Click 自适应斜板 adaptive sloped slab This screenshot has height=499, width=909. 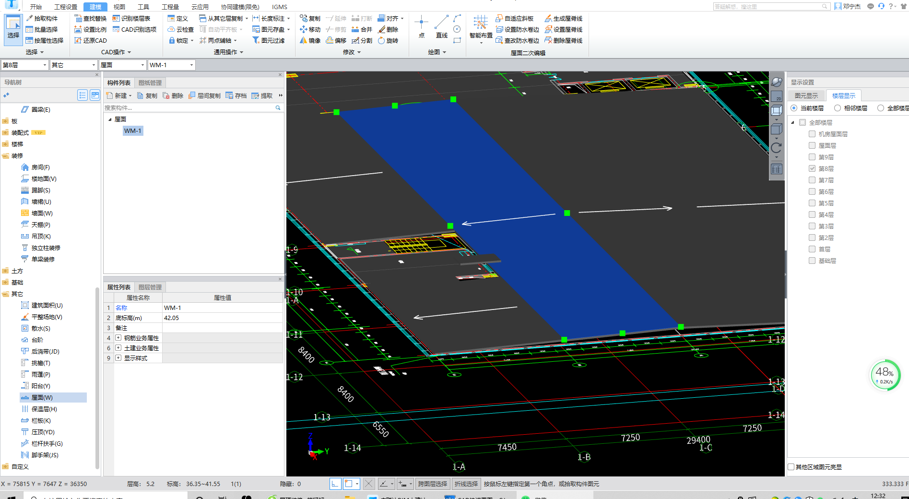coord(514,18)
